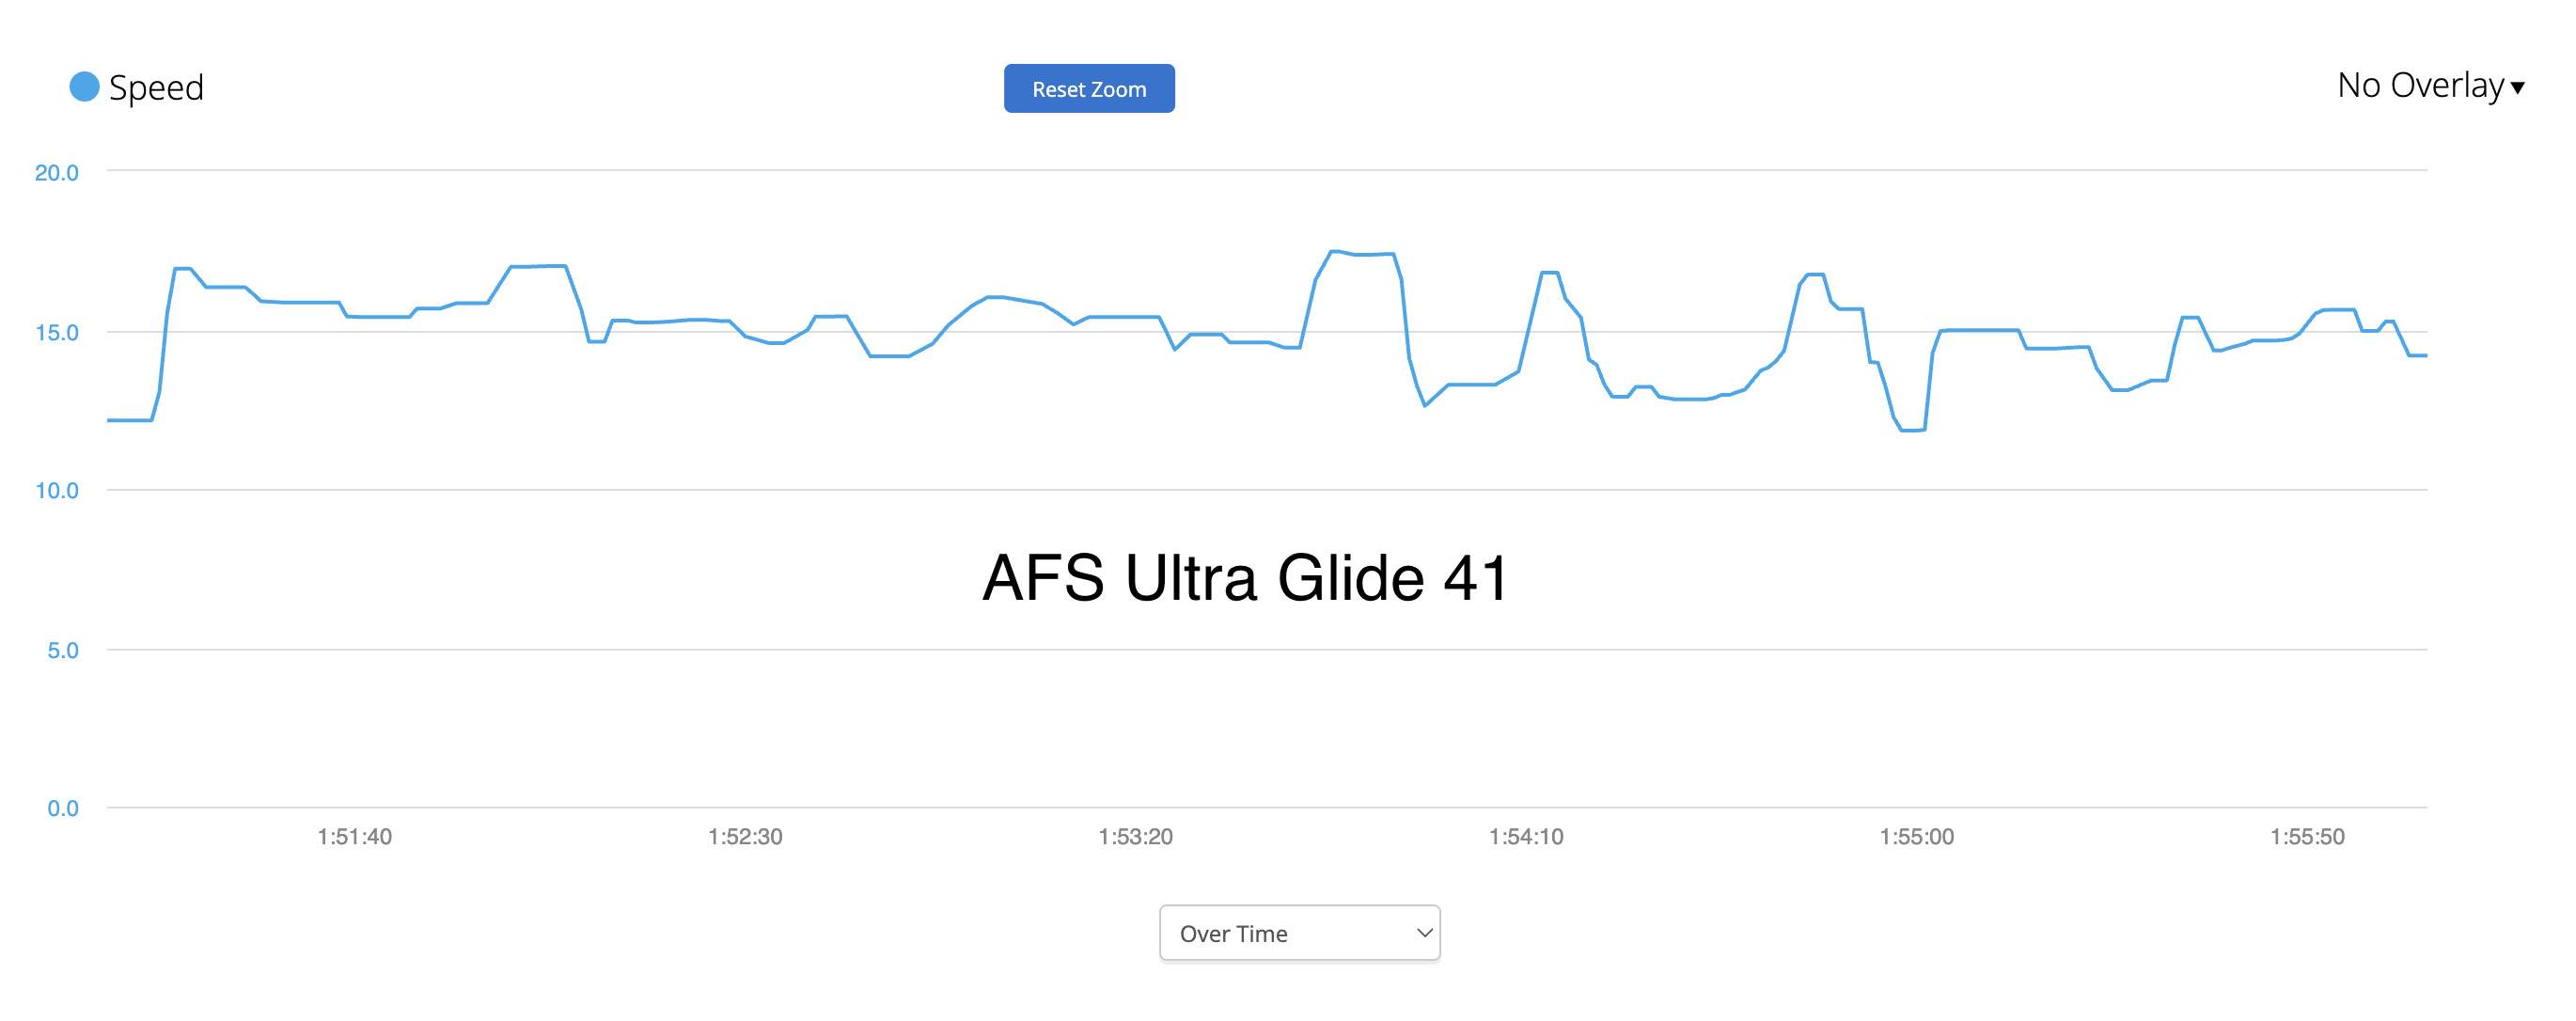
Task: Click the arrow beside No Overlay
Action: point(2518,88)
